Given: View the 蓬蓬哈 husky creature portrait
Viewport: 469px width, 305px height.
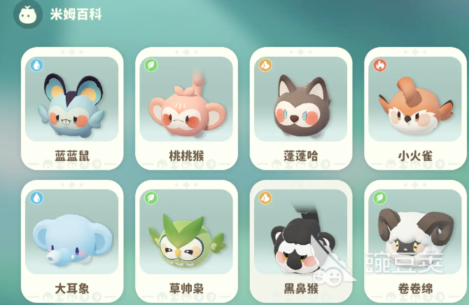Looking at the screenshot, I should coord(300,99).
